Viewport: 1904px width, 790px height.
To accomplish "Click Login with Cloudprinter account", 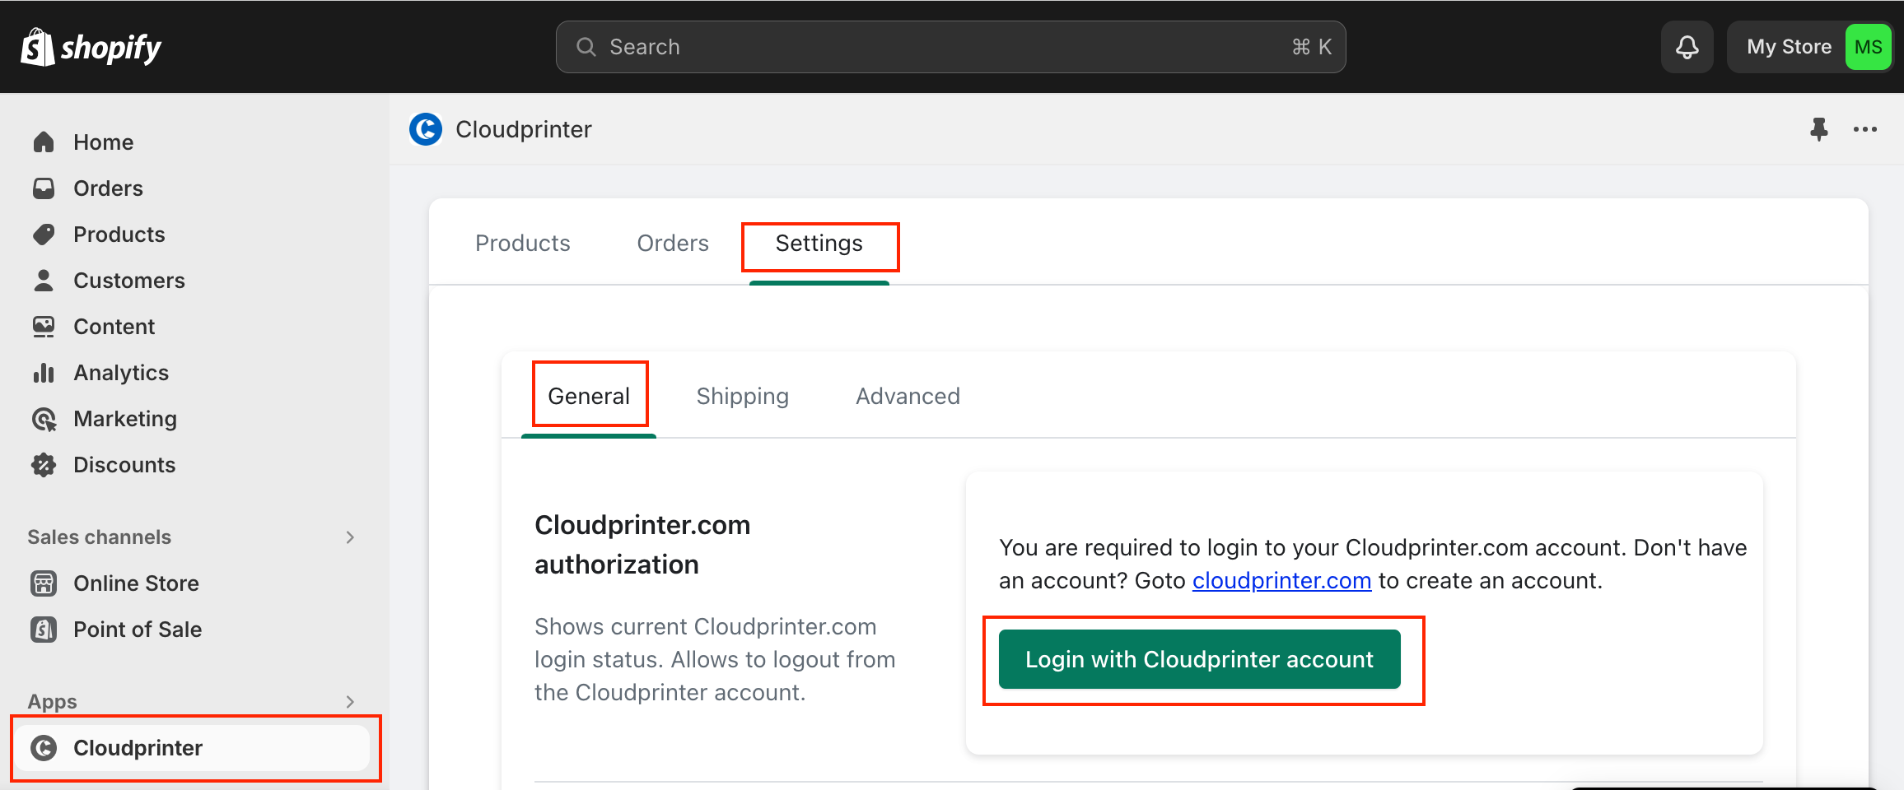I will pos(1199,659).
